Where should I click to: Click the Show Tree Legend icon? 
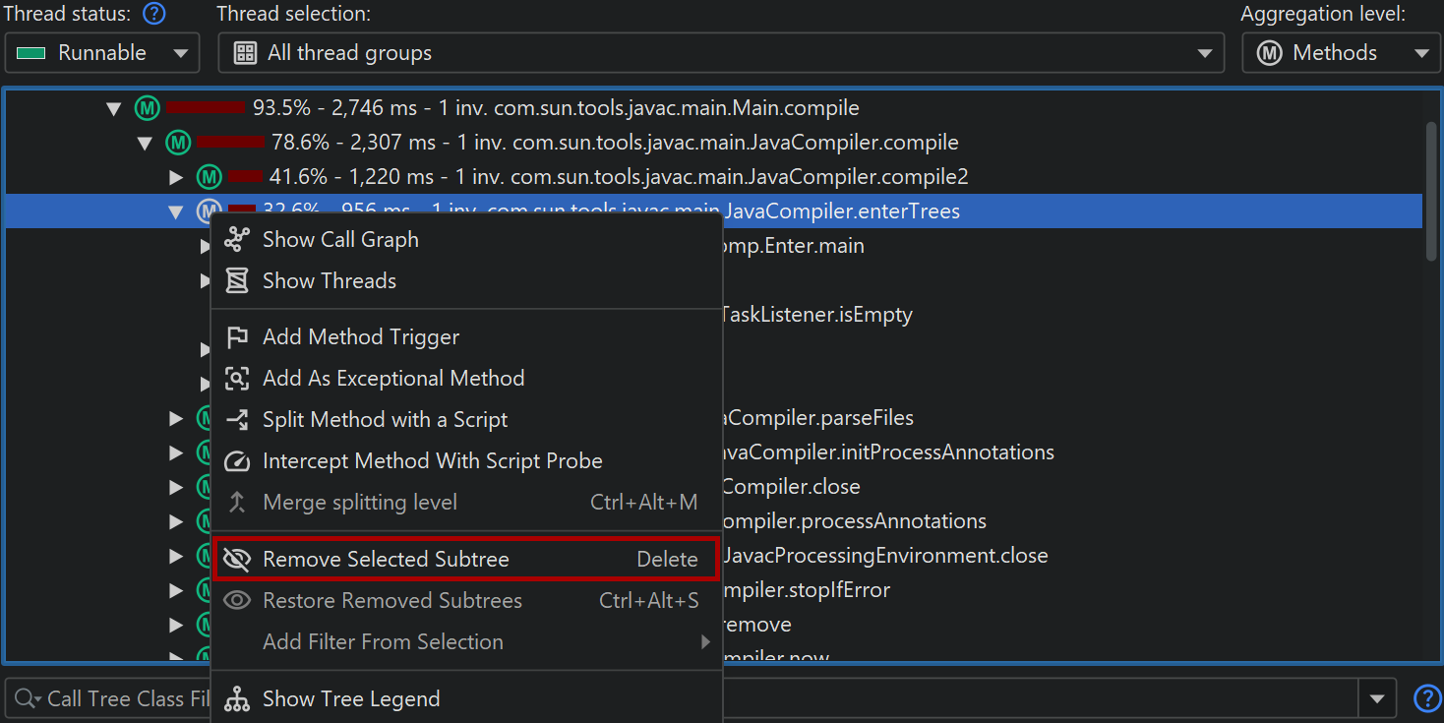tap(237, 698)
